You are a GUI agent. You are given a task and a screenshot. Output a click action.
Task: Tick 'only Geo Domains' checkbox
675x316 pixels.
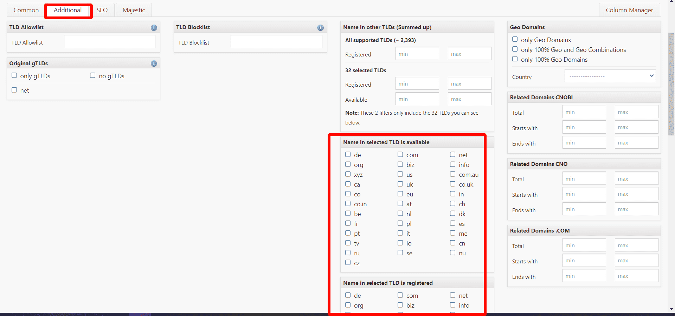point(515,39)
